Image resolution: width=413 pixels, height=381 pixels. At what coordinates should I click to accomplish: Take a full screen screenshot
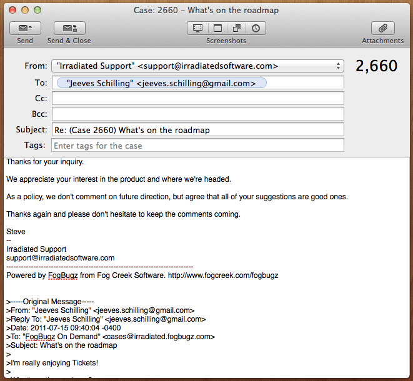pyautogui.click(x=197, y=28)
